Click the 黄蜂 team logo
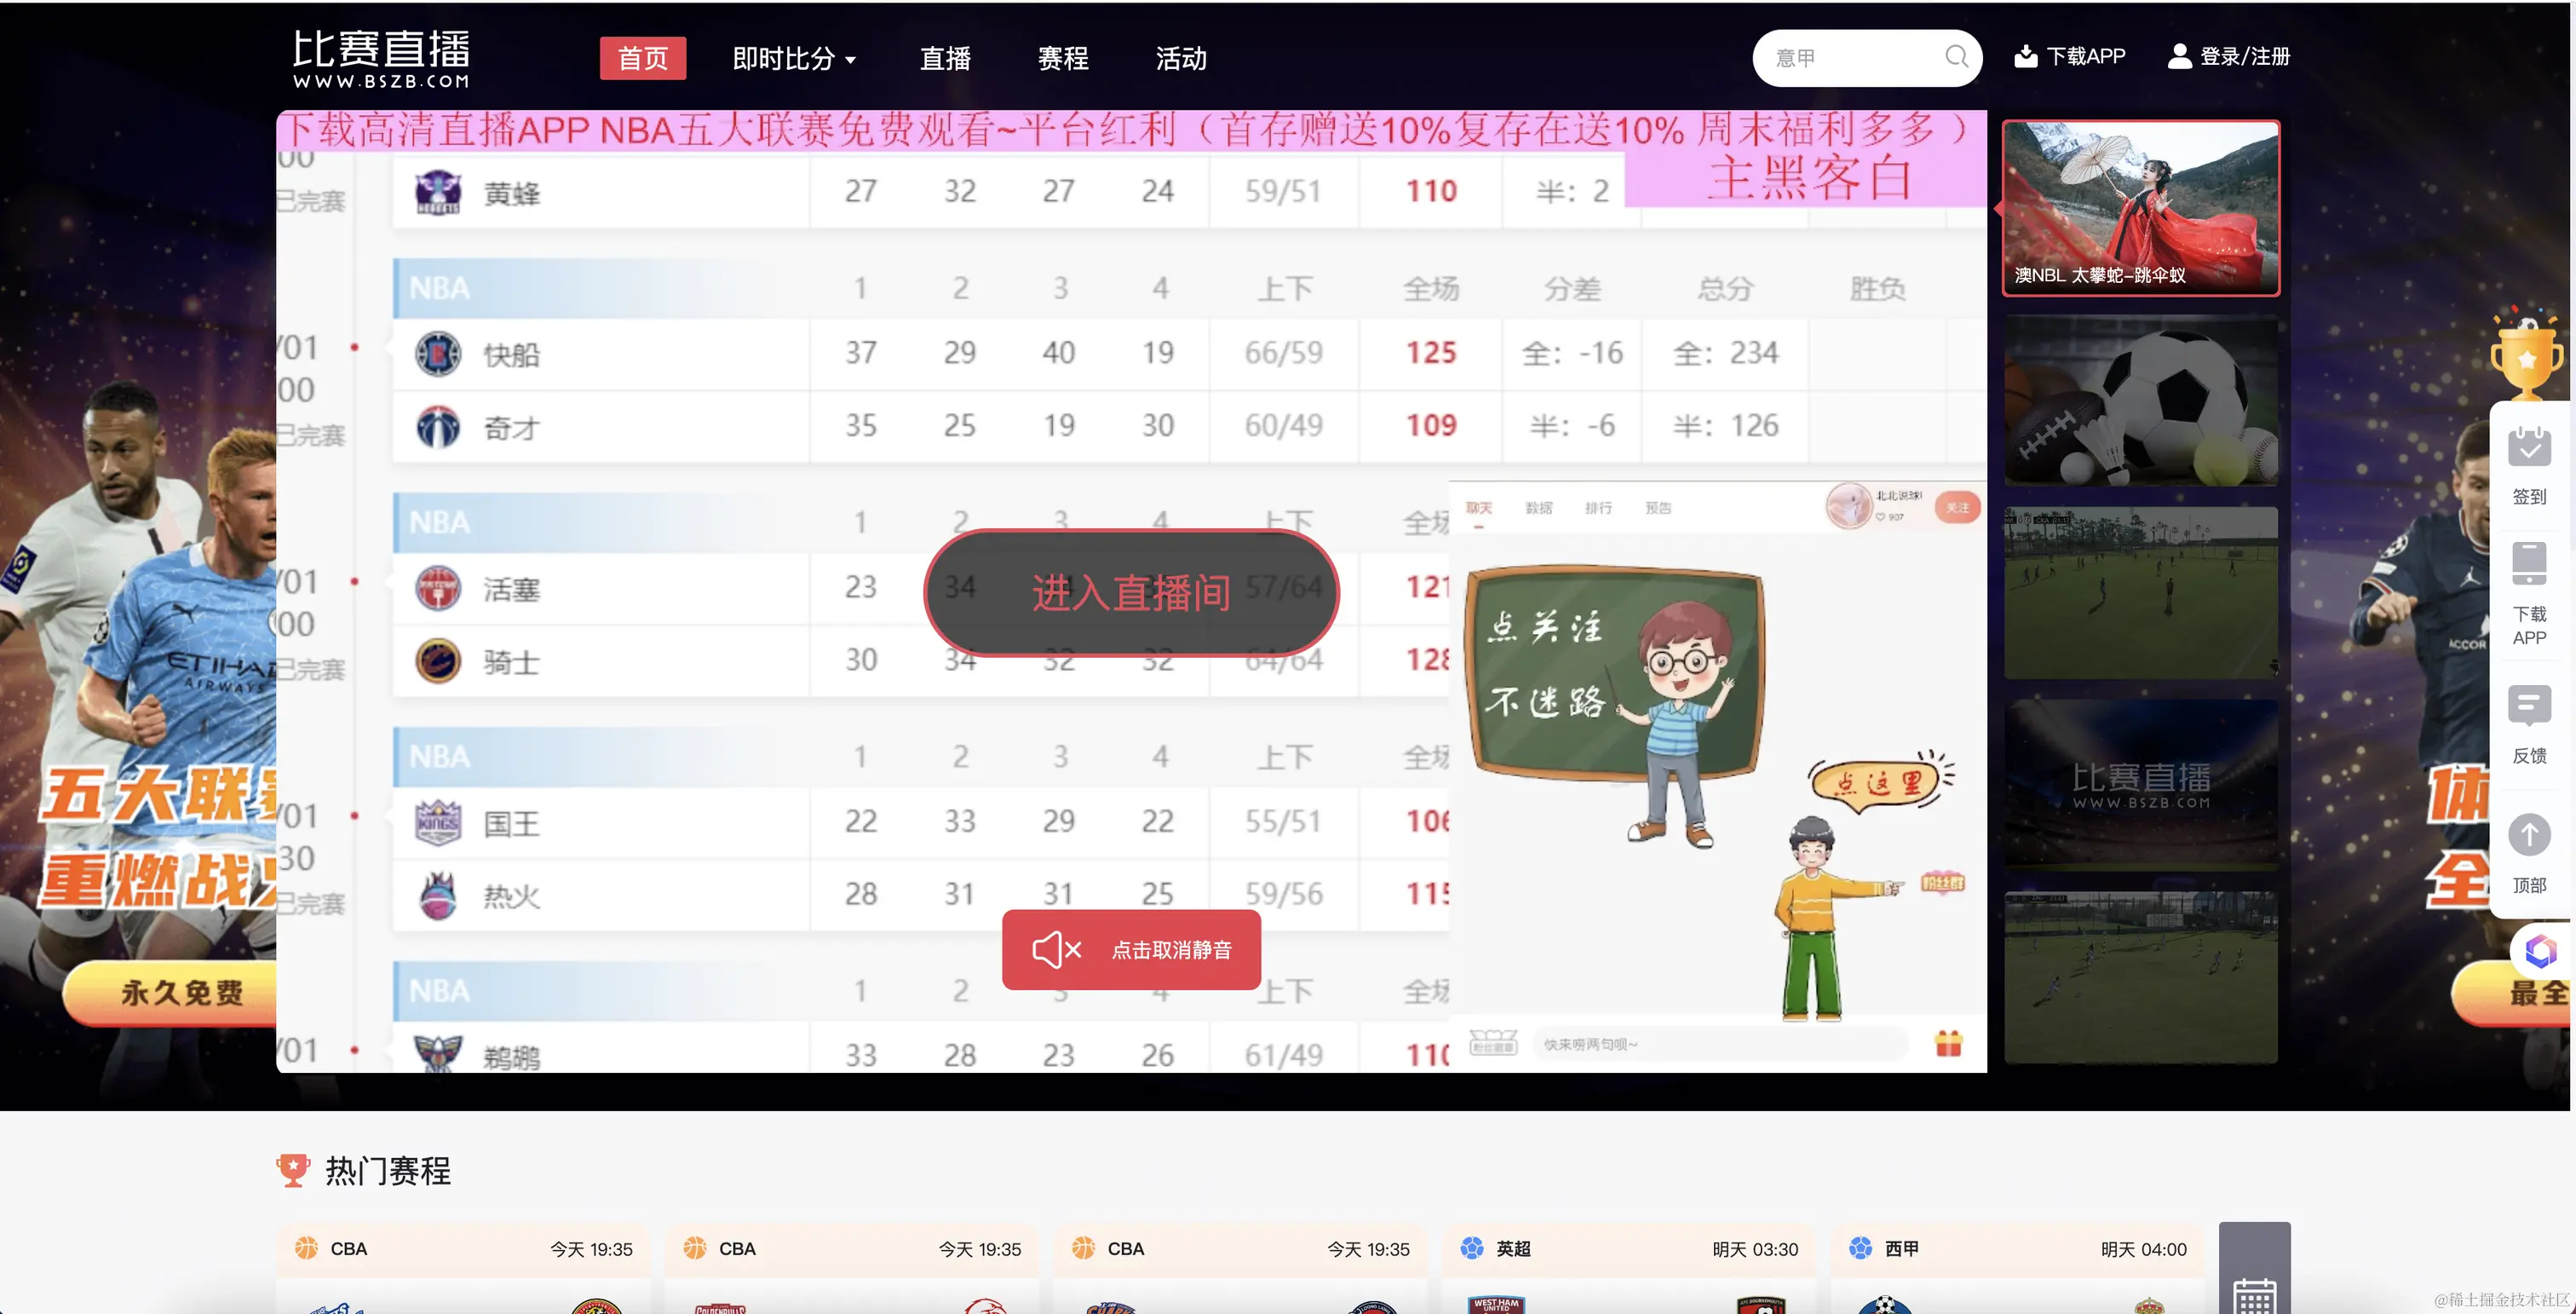The image size is (2576, 1314). pos(438,192)
